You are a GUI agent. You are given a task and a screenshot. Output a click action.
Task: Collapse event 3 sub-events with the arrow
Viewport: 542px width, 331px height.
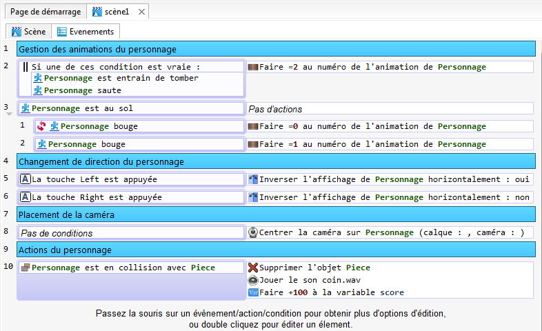click(9, 114)
